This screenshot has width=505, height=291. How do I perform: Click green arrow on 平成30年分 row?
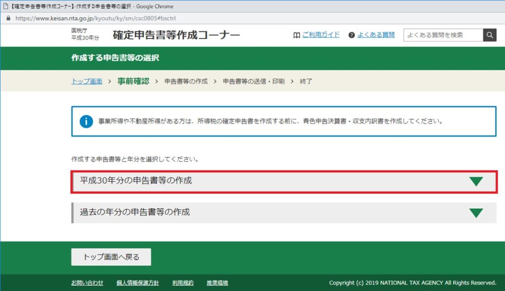476,182
